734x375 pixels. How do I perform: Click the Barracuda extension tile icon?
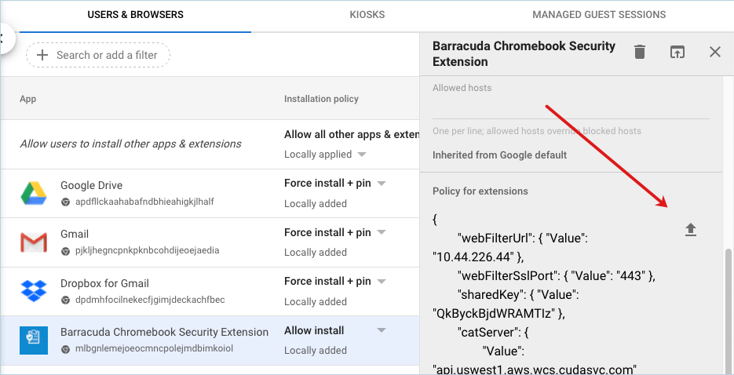click(x=34, y=340)
